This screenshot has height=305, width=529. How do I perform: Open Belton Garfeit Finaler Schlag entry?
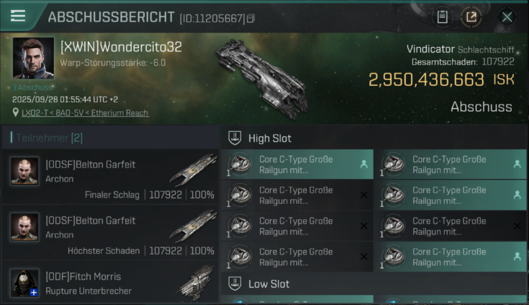tap(110, 176)
